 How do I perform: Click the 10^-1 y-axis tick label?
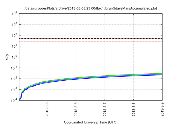[x=14, y=68]
